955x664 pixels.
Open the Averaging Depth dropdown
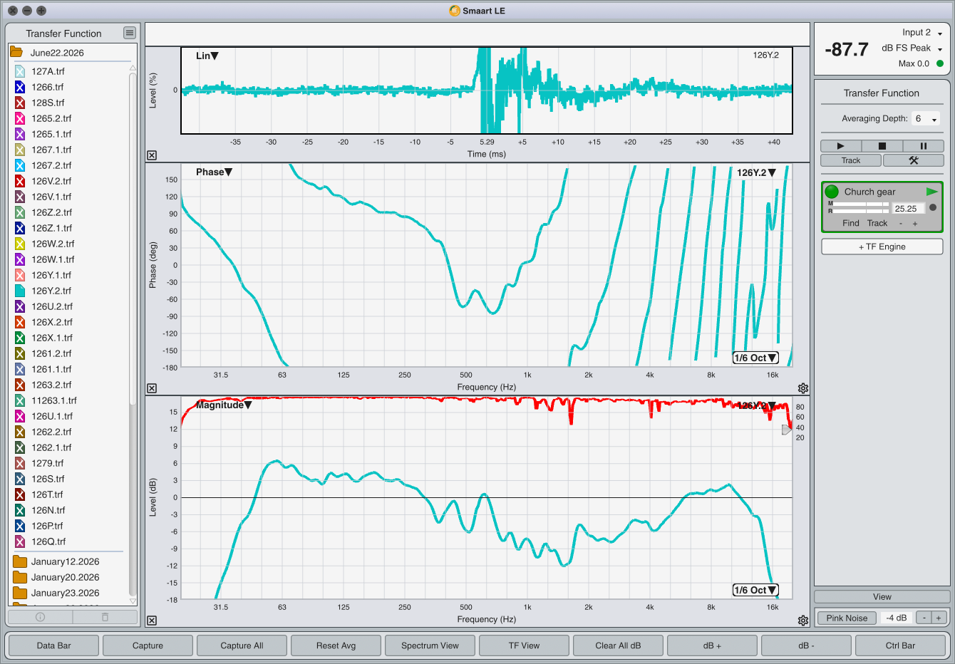click(x=926, y=119)
